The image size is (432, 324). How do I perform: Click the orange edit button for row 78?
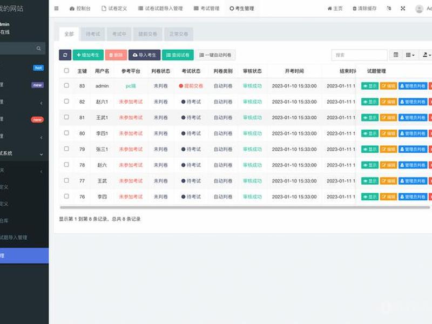[x=388, y=165]
